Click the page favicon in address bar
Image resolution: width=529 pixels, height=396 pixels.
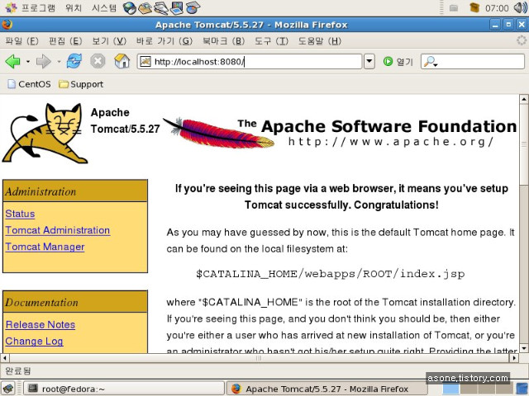145,62
